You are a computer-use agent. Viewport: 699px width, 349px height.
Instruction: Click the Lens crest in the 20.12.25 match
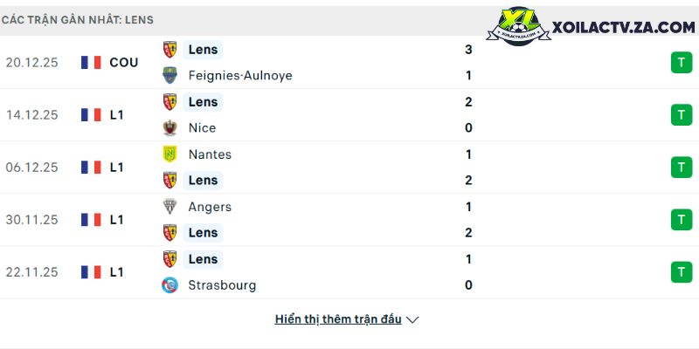coord(170,50)
